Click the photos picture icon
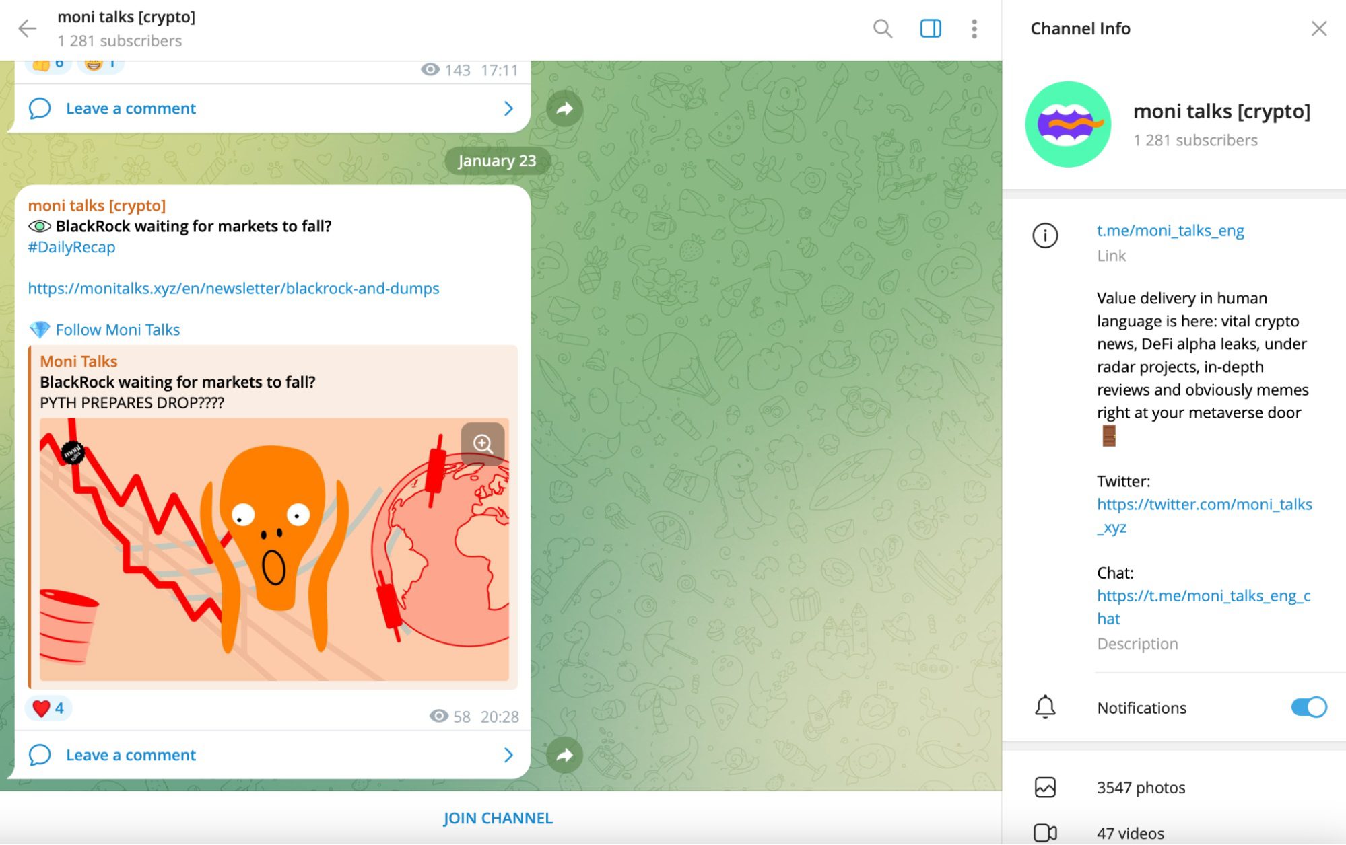 [1045, 787]
